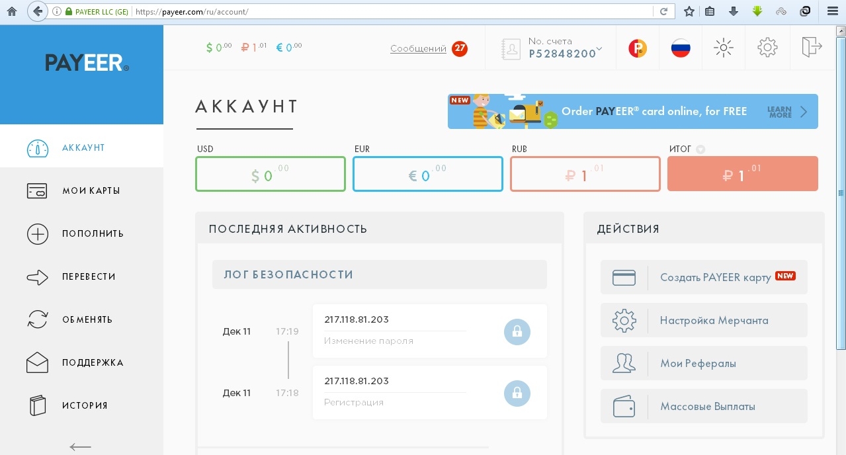Open the downloads arrow icon
This screenshot has height=455, width=846.
[x=733, y=11]
